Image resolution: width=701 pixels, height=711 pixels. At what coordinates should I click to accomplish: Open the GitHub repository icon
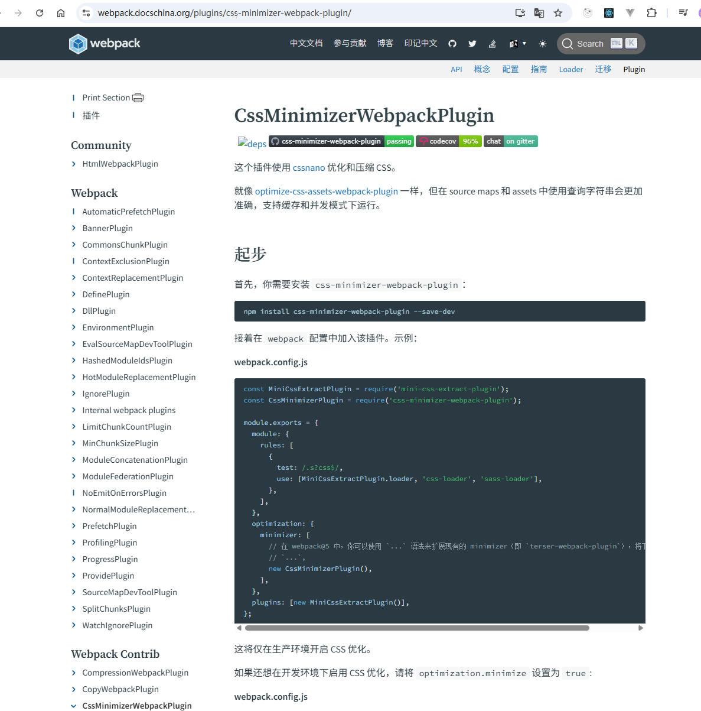pyautogui.click(x=452, y=44)
